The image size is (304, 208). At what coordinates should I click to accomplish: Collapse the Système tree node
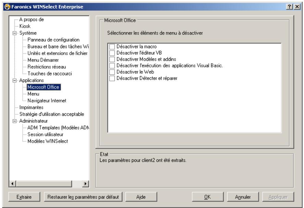click(14, 33)
